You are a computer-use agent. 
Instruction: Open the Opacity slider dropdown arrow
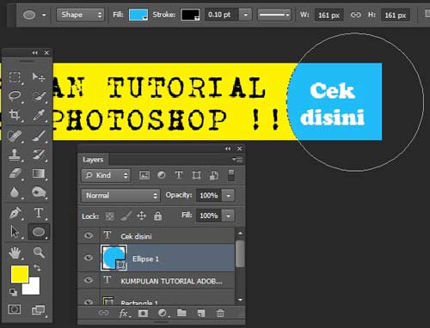[228, 196]
